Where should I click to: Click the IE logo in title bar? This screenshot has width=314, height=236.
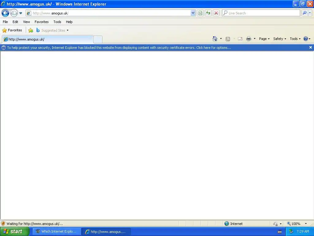tap(3, 4)
